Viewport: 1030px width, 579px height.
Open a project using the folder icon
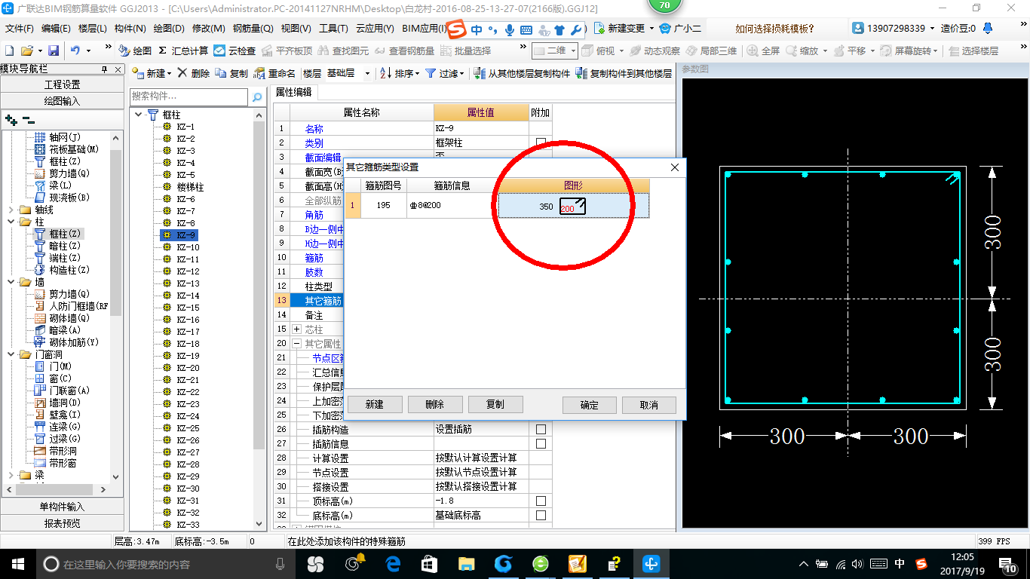26,51
